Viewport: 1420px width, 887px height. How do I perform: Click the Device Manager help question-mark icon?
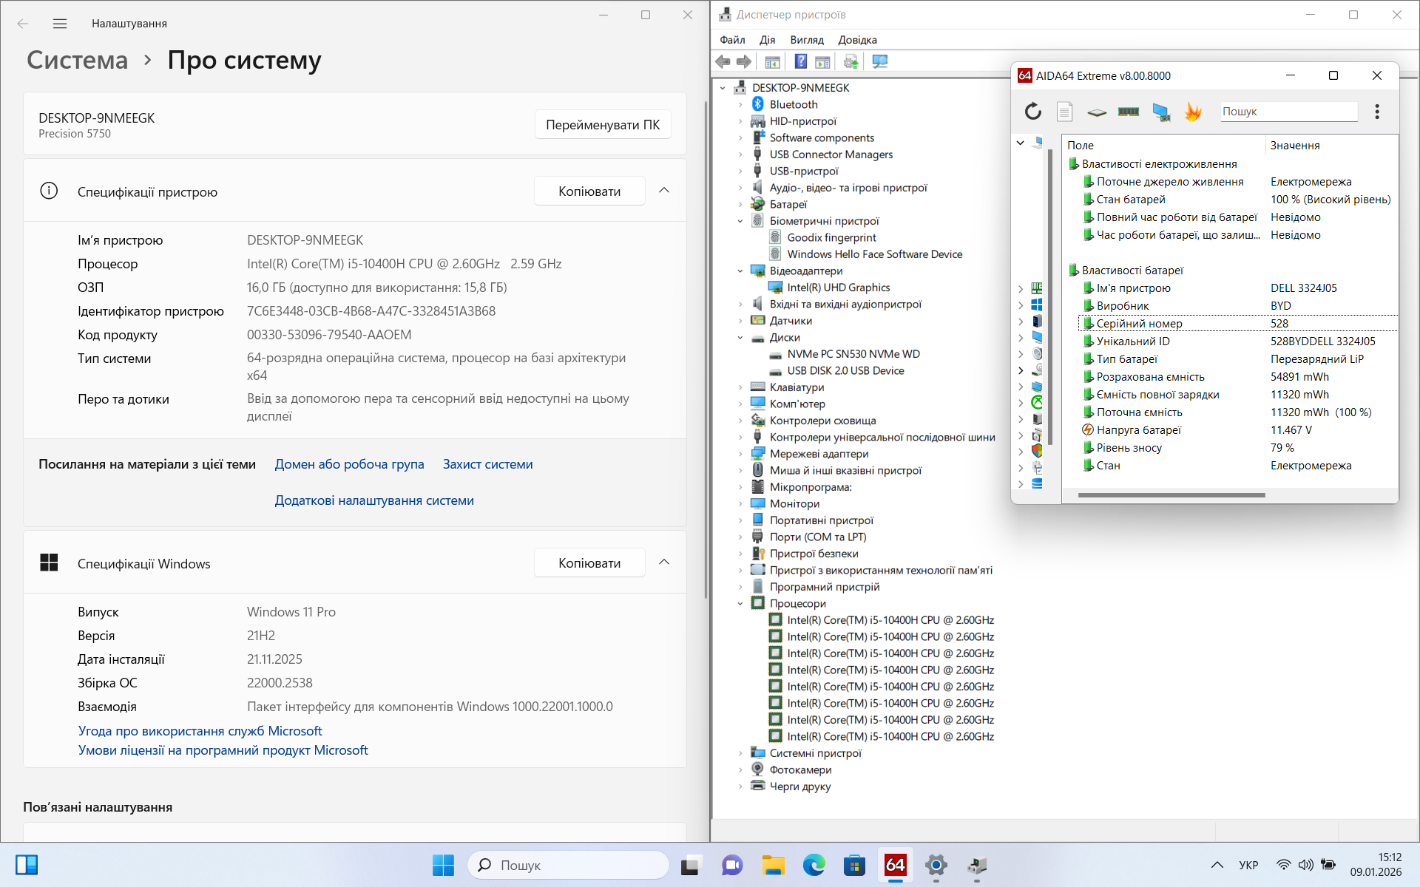[x=800, y=62]
